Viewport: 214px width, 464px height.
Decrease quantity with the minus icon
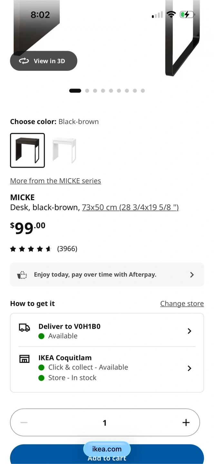click(24, 422)
